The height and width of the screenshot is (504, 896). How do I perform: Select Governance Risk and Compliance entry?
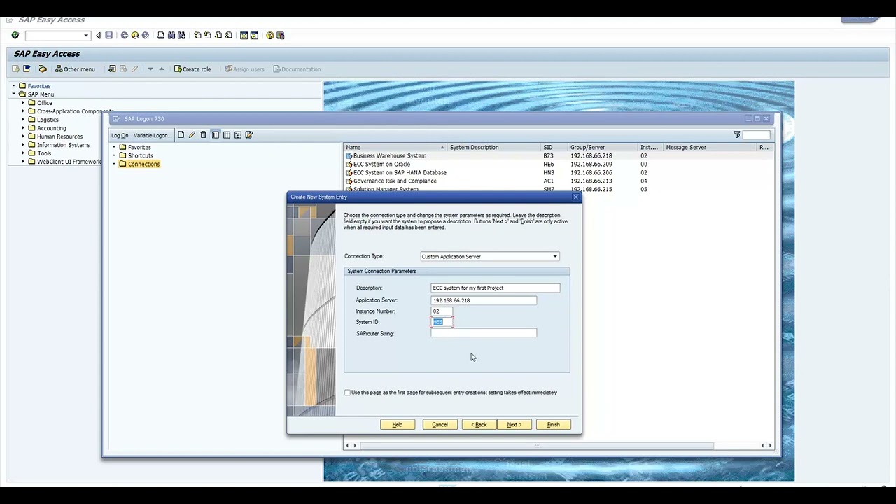pos(395,181)
